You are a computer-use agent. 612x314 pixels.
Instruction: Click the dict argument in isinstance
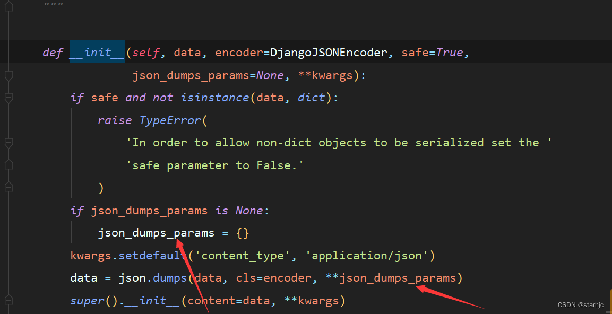pos(311,98)
